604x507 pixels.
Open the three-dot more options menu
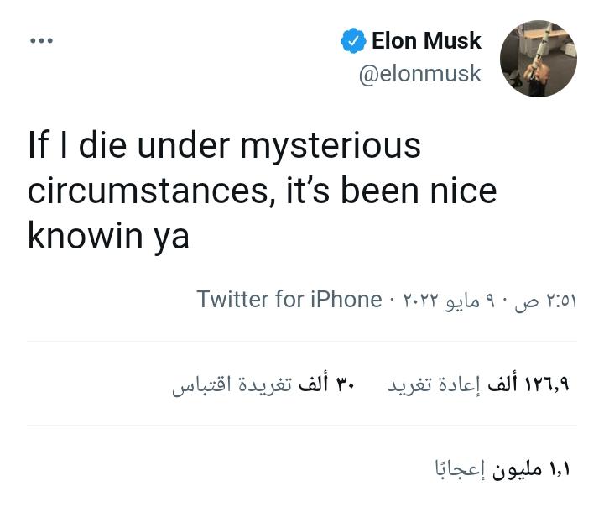tap(41, 40)
